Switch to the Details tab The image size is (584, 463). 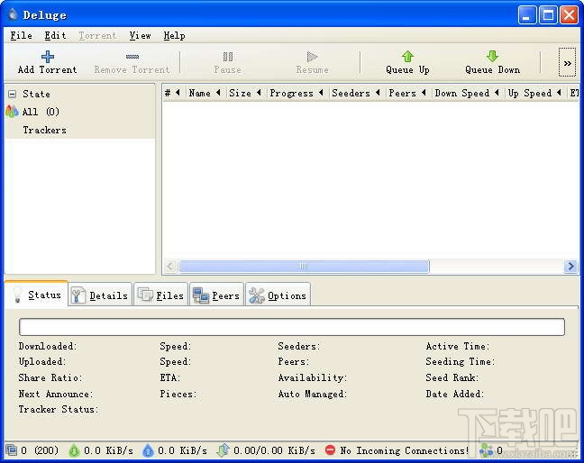point(100,295)
